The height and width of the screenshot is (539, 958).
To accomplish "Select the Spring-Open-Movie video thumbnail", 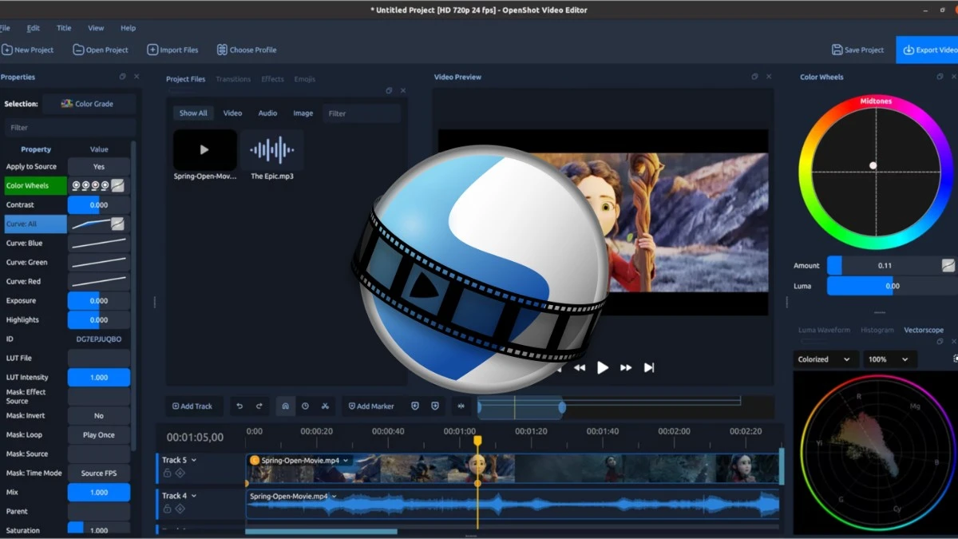I will 205,149.
